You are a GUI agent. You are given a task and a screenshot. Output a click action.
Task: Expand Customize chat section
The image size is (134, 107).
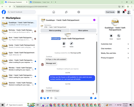pyautogui.click(x=115, y=44)
